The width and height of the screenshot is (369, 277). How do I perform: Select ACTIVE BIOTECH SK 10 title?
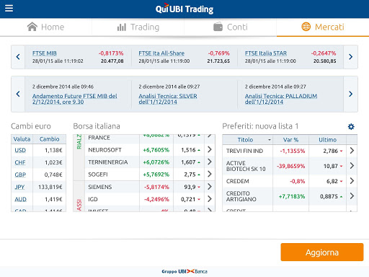pyautogui.click(x=246, y=166)
